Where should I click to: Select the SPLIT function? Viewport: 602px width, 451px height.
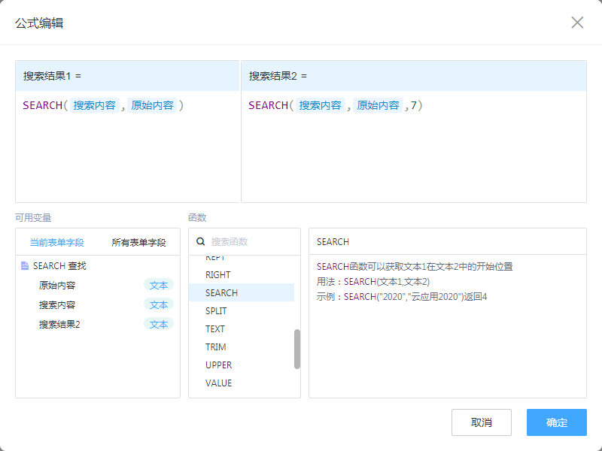218,310
